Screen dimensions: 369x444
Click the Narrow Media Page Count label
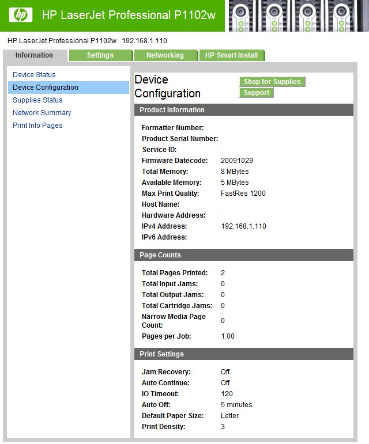[x=174, y=321]
